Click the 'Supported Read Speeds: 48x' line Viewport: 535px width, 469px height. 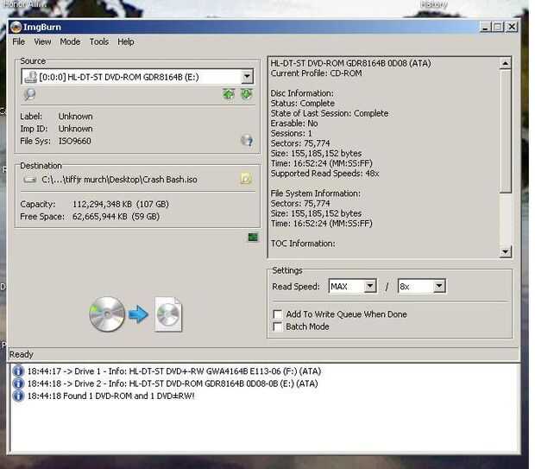click(x=324, y=174)
